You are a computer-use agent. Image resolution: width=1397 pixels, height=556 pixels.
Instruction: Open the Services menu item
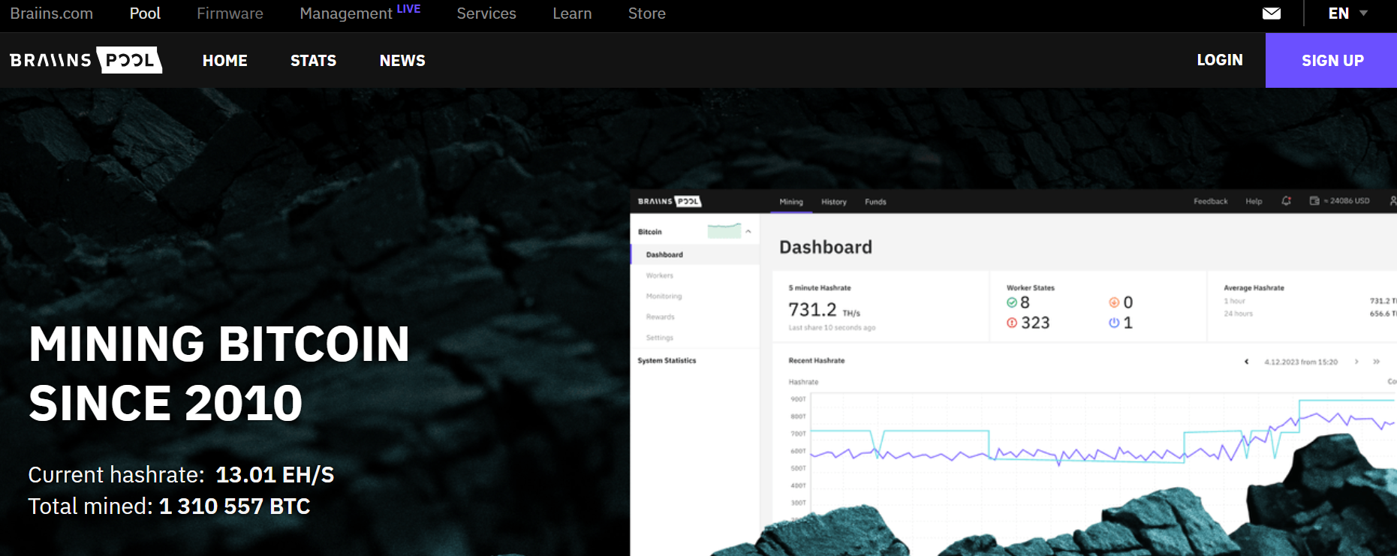click(x=486, y=14)
